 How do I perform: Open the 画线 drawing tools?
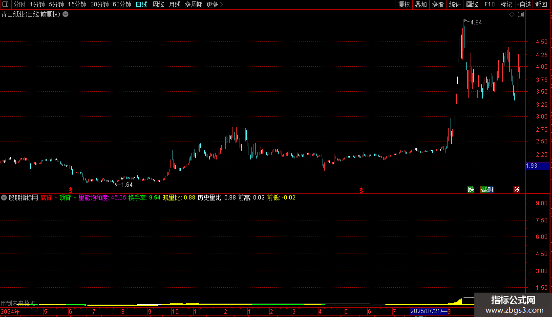(472, 4)
